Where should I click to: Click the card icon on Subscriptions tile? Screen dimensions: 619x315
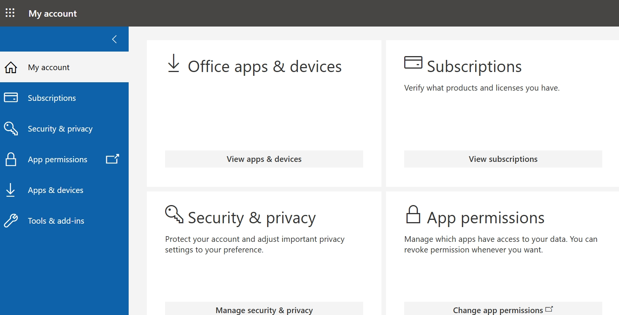(413, 63)
